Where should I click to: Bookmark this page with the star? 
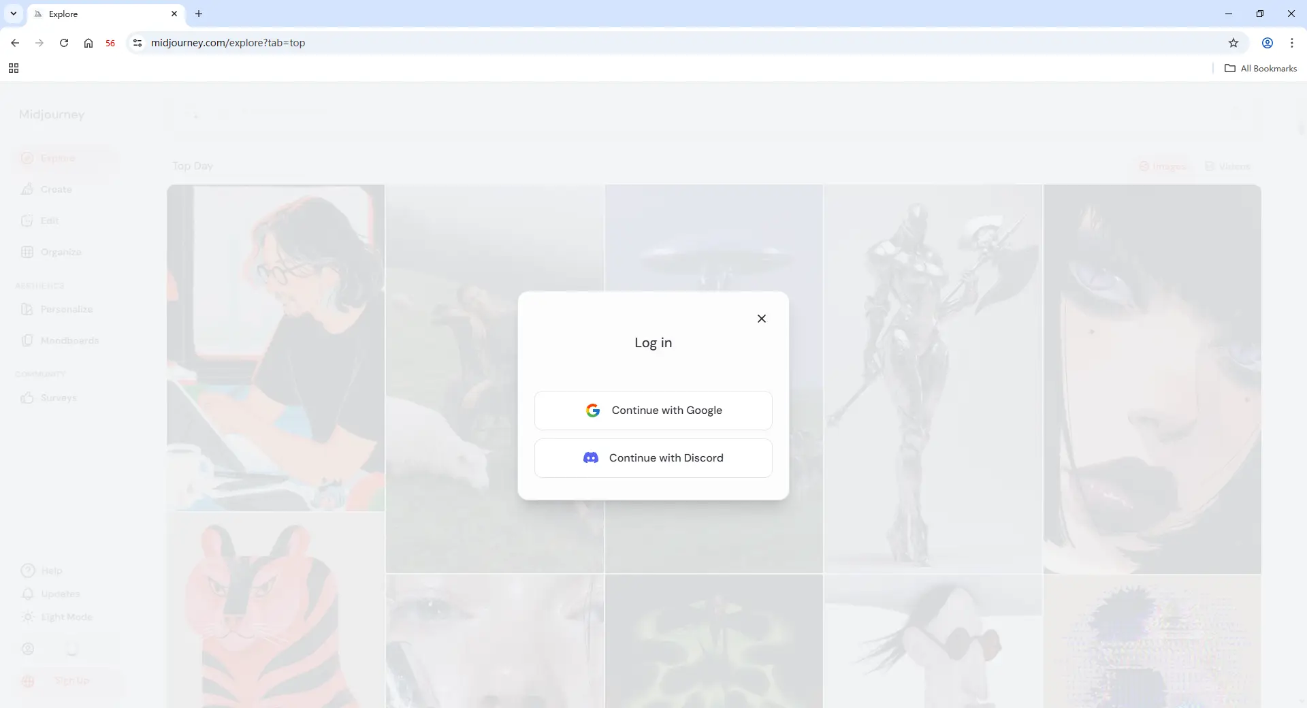point(1233,43)
